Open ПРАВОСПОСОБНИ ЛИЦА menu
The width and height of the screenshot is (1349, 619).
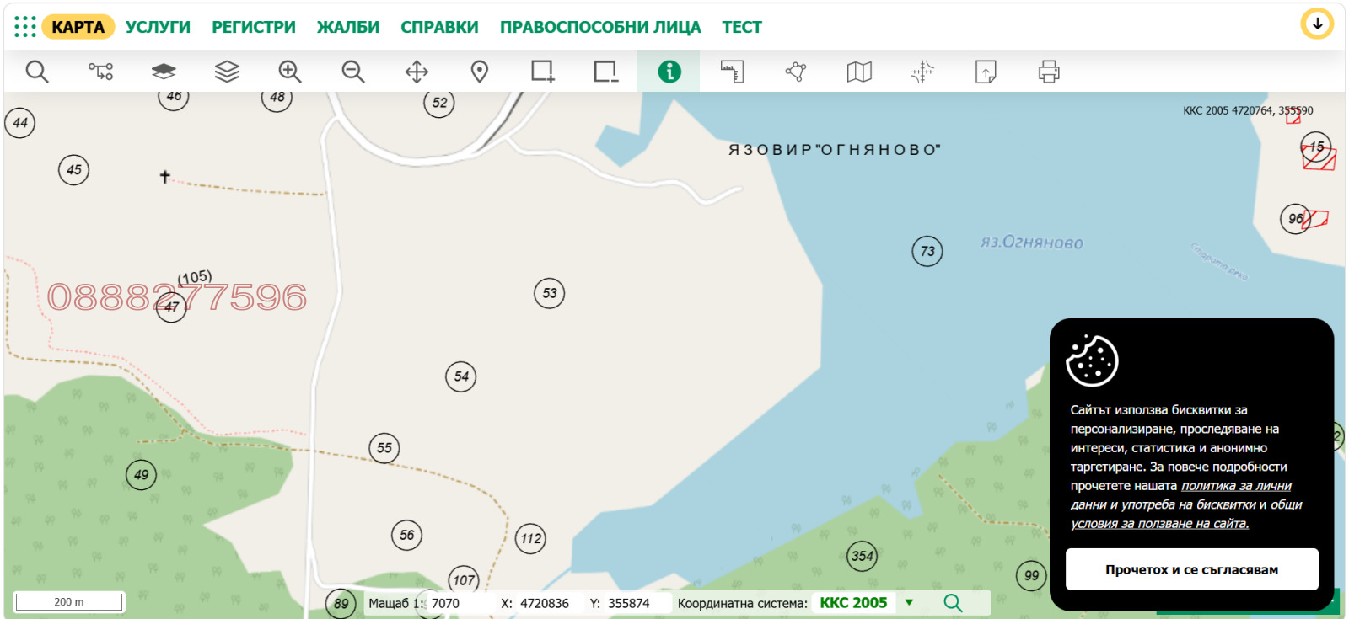pos(600,27)
